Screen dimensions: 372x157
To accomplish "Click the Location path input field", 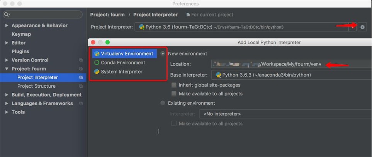I will point(290,64).
